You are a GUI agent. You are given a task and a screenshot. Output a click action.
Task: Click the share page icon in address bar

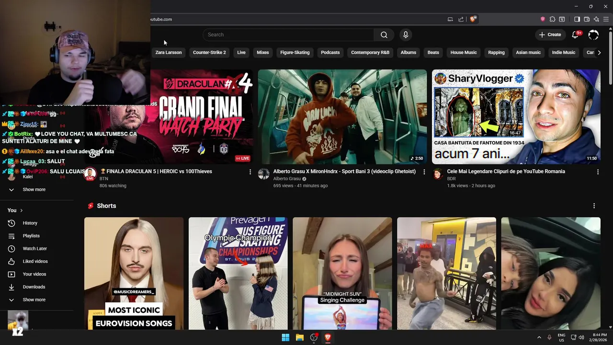point(461,19)
